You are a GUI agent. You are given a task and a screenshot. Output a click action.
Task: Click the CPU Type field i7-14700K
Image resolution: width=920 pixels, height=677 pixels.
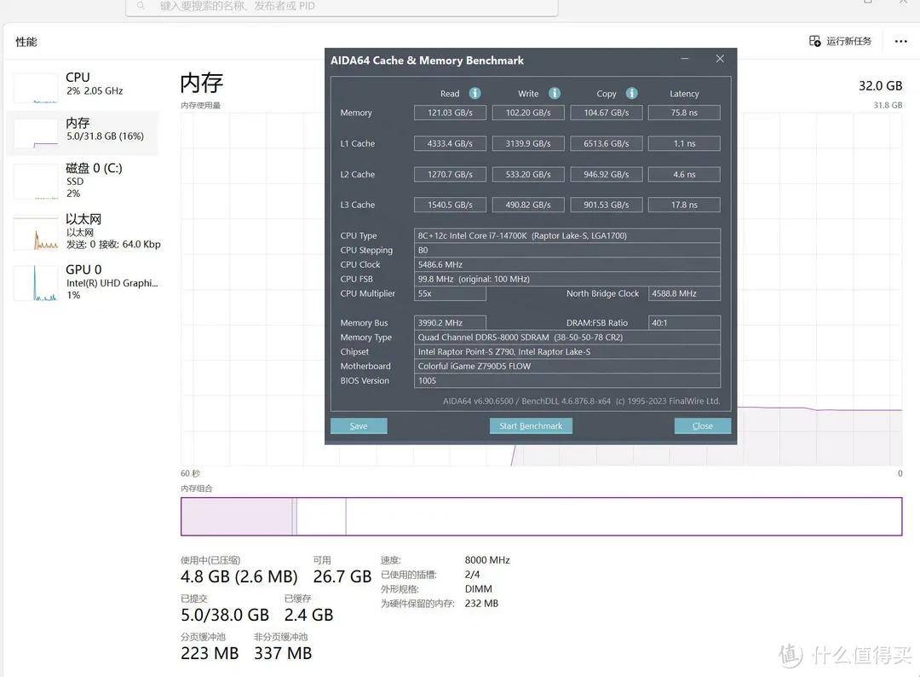(566, 235)
